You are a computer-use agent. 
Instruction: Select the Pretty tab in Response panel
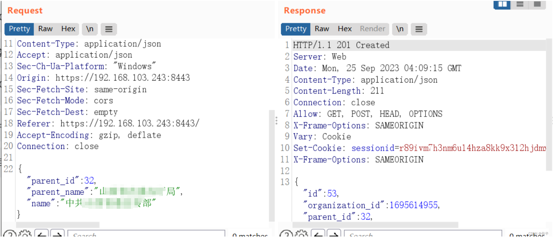tap(296, 29)
